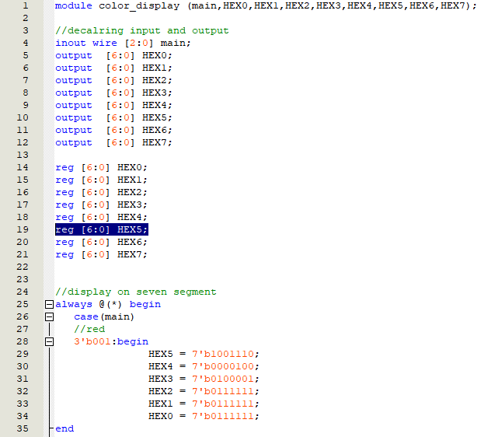Click the output [6:0] HEX0 declaration
The width and height of the screenshot is (481, 437).
tap(113, 55)
